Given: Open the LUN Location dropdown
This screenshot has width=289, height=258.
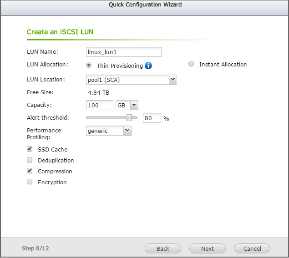Looking at the screenshot, I should [172, 80].
